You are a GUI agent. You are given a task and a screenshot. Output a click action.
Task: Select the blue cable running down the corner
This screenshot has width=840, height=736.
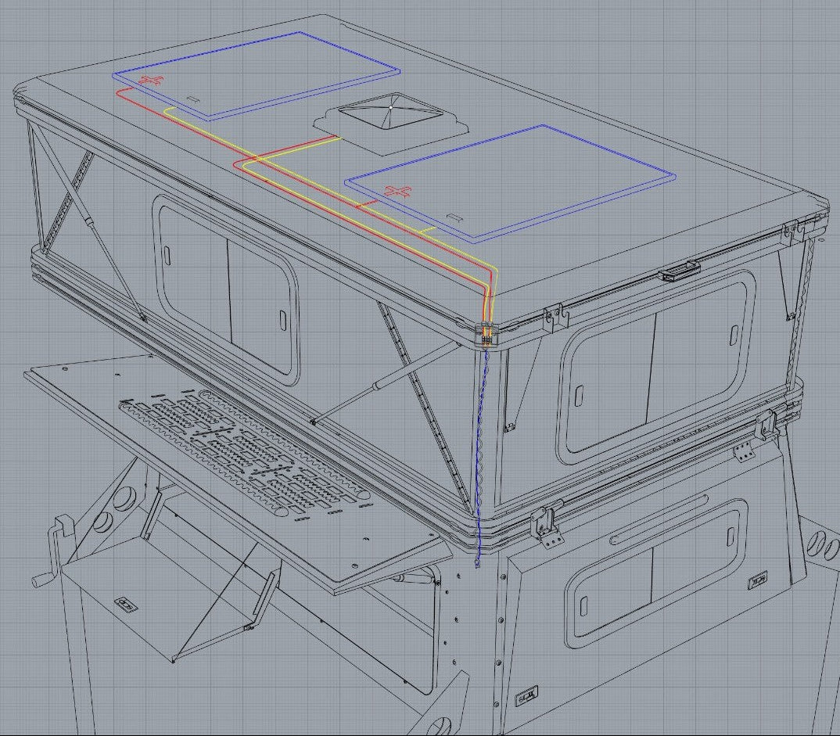point(479,454)
